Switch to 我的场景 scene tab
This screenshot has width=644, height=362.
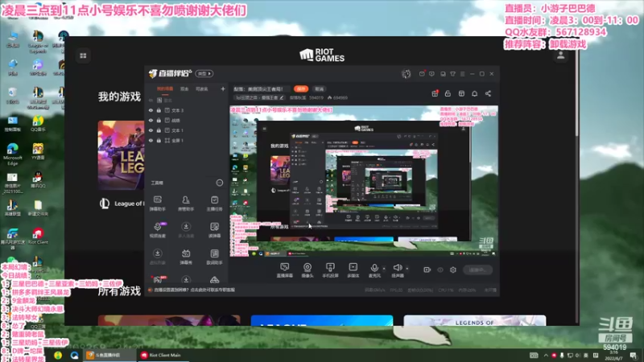click(165, 88)
